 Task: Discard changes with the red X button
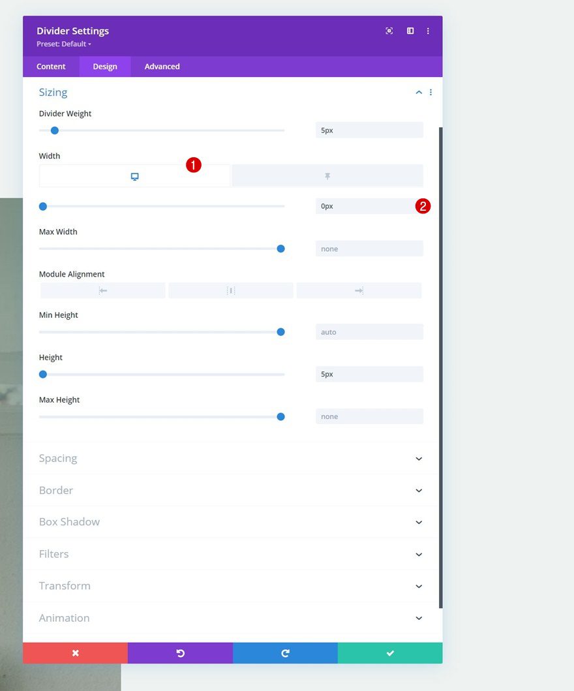(75, 652)
